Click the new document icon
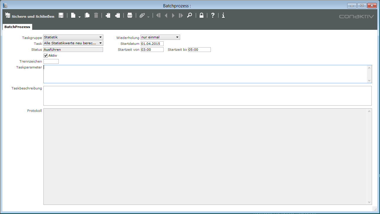Image resolution: width=380 pixels, height=214 pixels. pyautogui.click(x=73, y=16)
